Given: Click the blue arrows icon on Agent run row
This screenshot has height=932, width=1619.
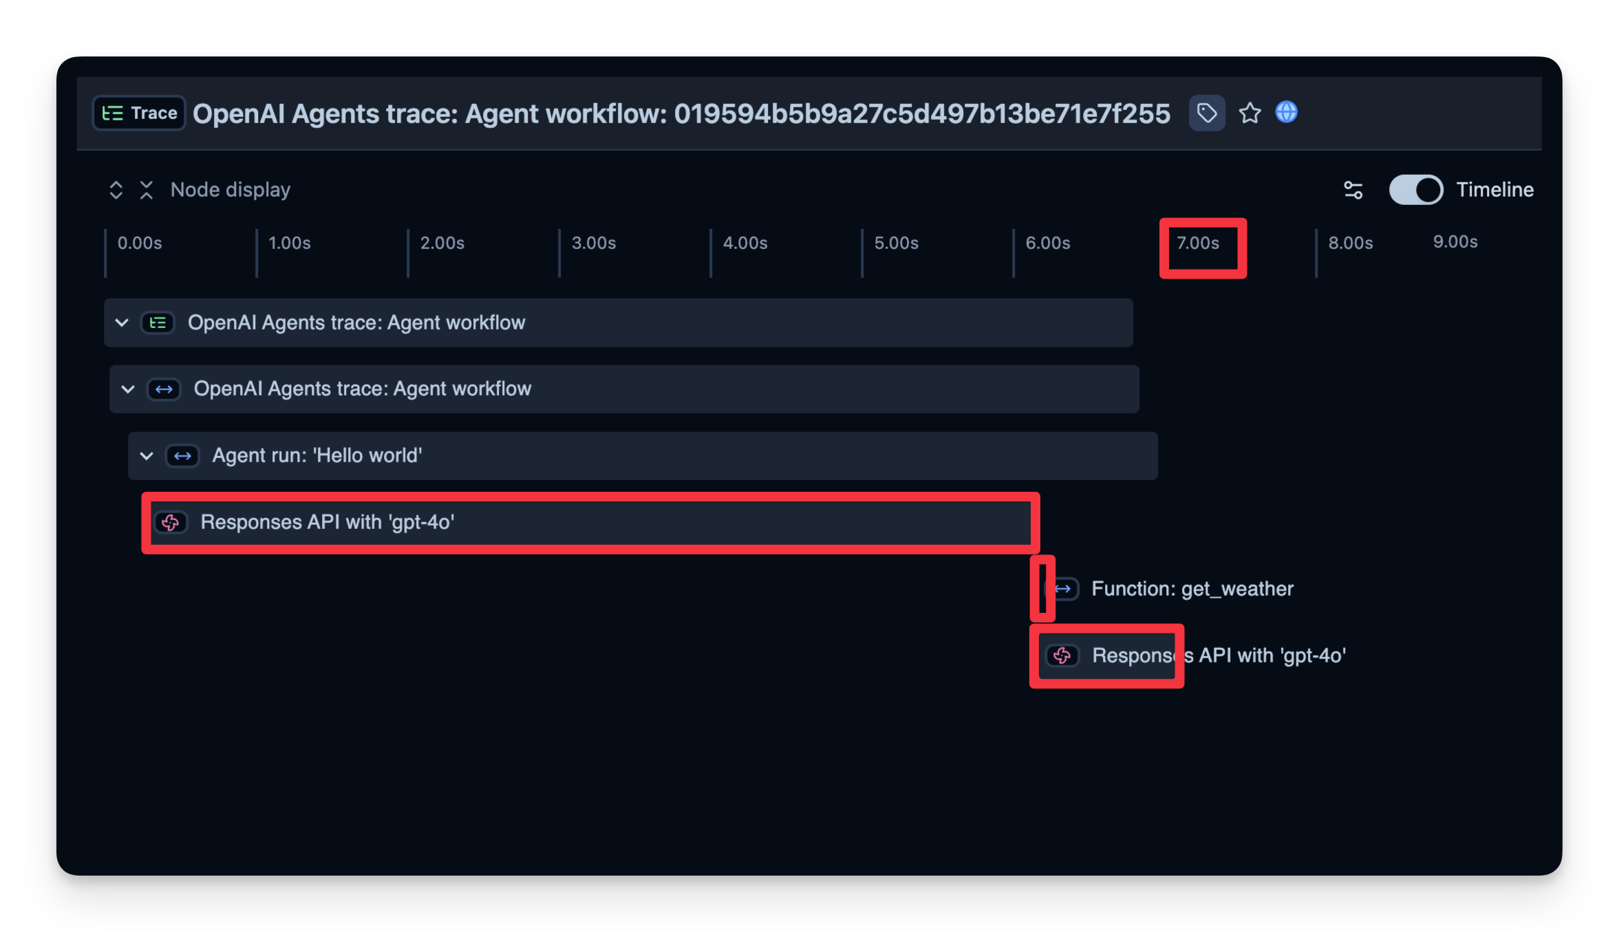Looking at the screenshot, I should (x=182, y=455).
